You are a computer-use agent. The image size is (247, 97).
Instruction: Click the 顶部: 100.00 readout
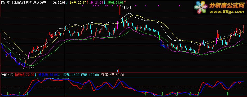[x=90, y=75]
